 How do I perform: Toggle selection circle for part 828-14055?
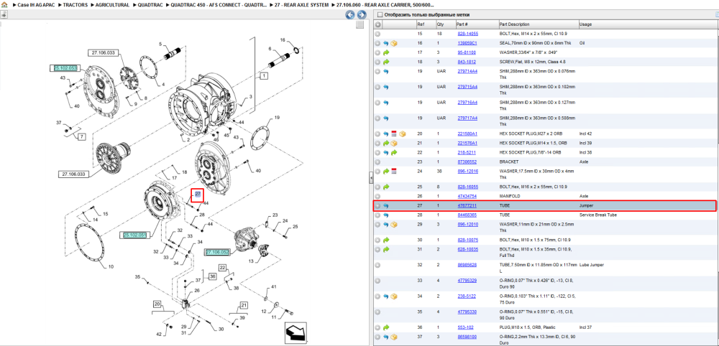point(377,34)
